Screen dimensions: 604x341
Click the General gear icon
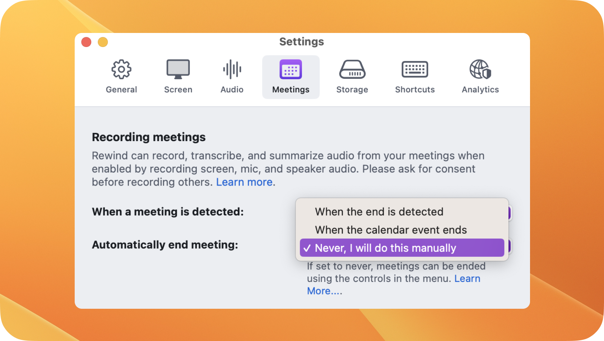(x=121, y=69)
